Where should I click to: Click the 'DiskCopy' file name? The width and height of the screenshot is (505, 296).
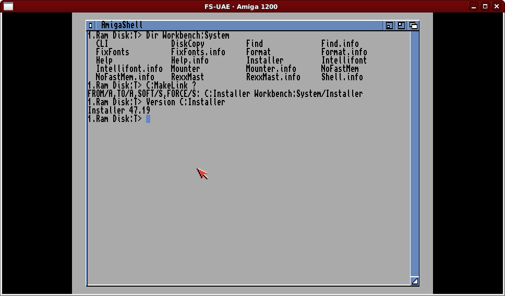tap(188, 43)
